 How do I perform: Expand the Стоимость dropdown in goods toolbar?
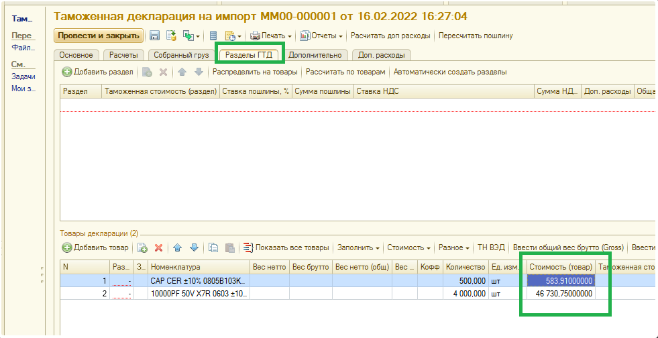tap(409, 247)
